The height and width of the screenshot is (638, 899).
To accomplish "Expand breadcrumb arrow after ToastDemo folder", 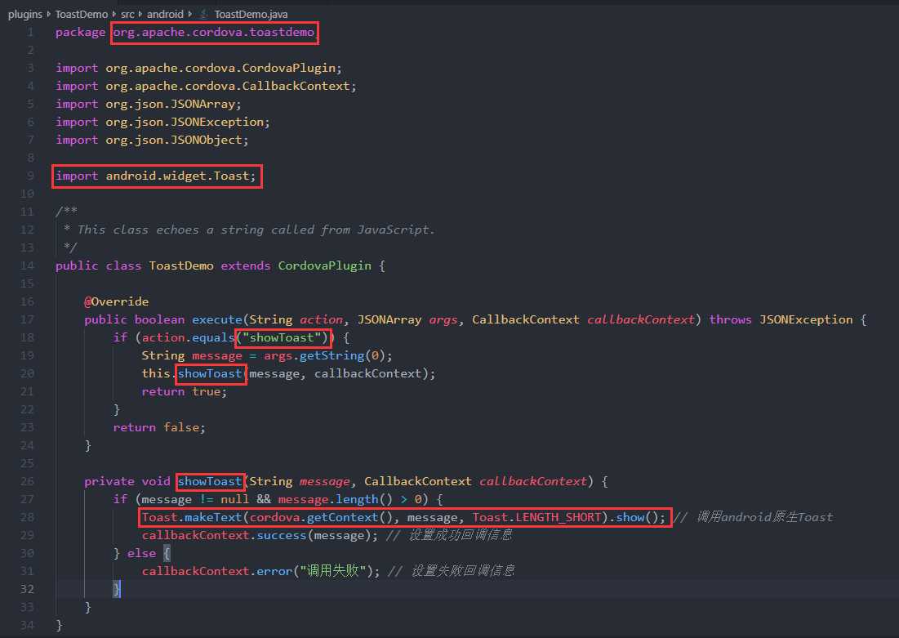I will click(114, 15).
